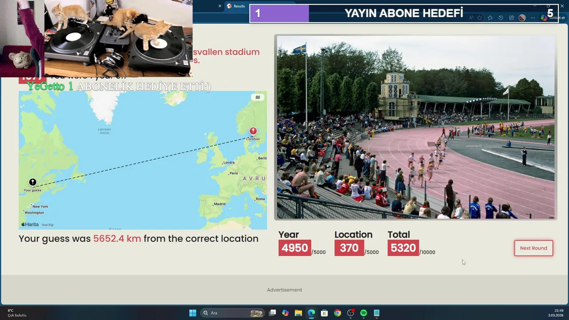Viewport: 569px width, 320px height.
Task: Open the stadium race photograph
Action: coord(416,127)
